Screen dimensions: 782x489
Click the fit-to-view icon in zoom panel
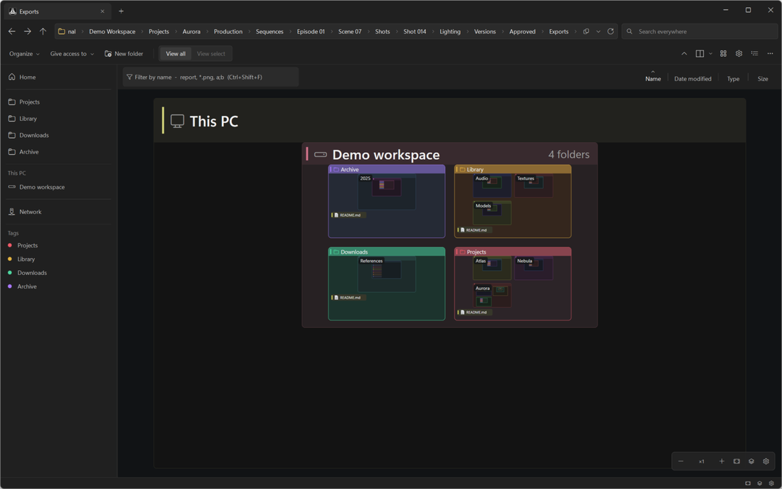click(x=737, y=461)
